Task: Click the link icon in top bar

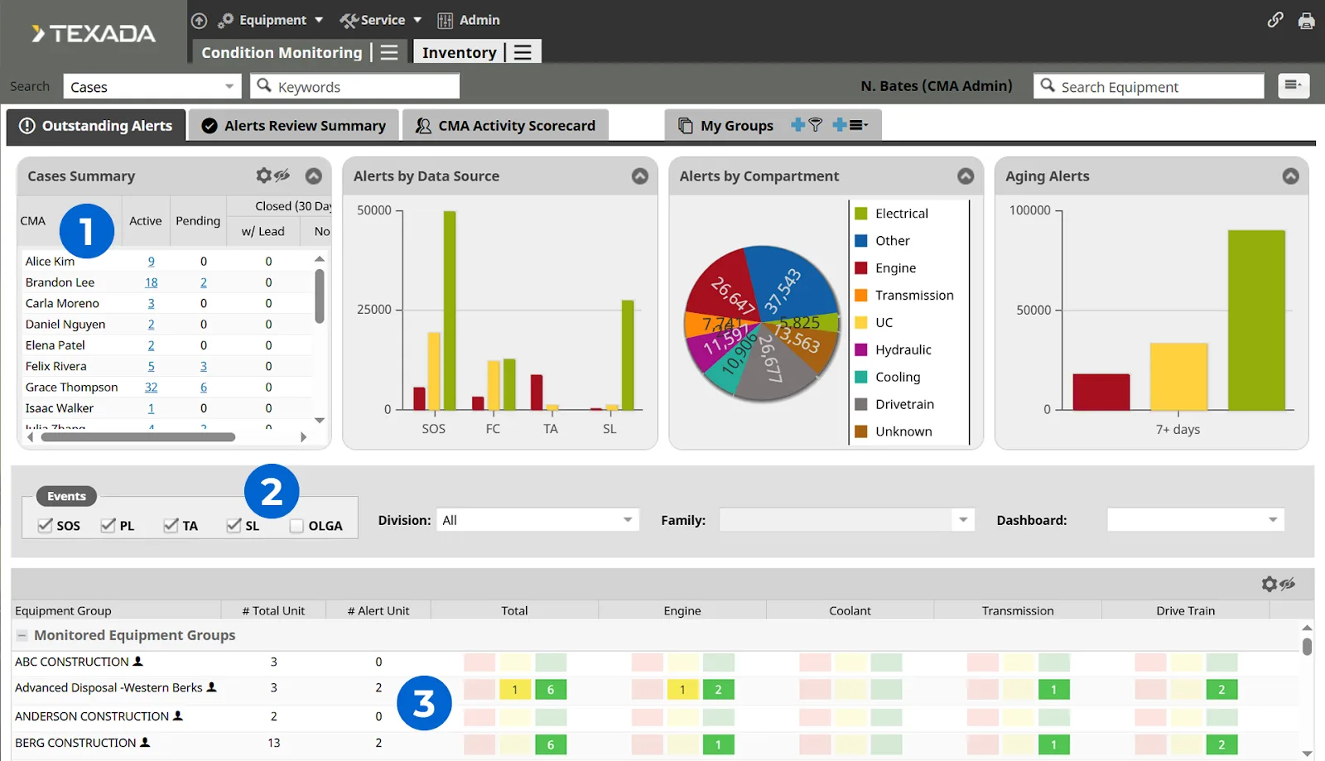Action: pyautogui.click(x=1275, y=20)
